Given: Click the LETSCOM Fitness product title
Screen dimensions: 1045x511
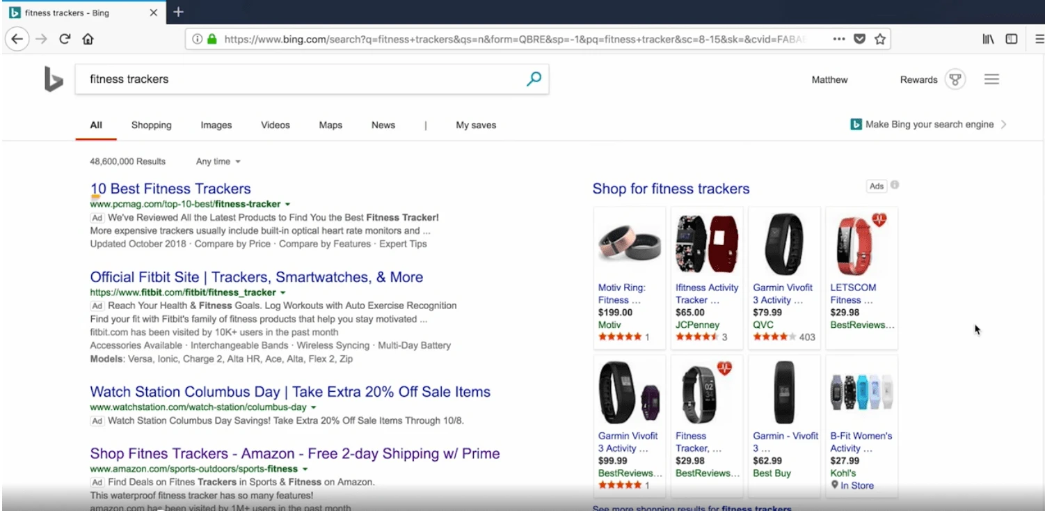Looking at the screenshot, I should click(x=853, y=294).
